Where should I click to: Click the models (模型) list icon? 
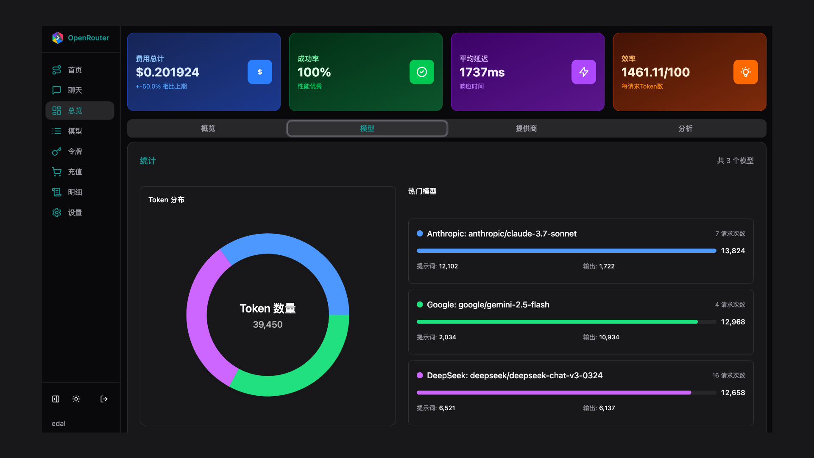[57, 131]
